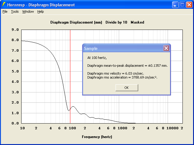The image size is (194, 145).
Task: Click the disabled maximize button in title bar
Action: coord(182,5)
